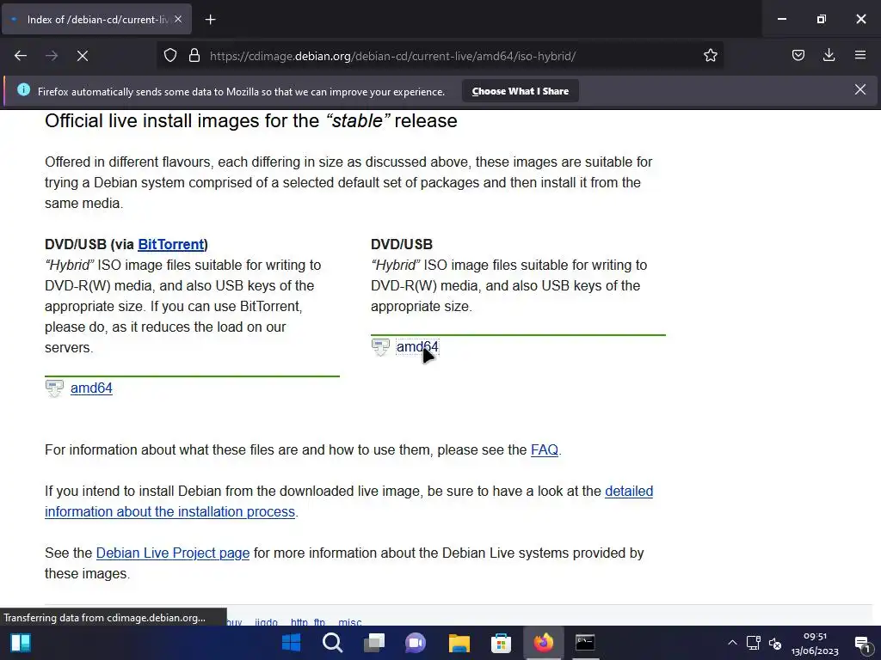Dismiss the Firefox data notification bar
The height and width of the screenshot is (660, 881).
[x=860, y=89]
